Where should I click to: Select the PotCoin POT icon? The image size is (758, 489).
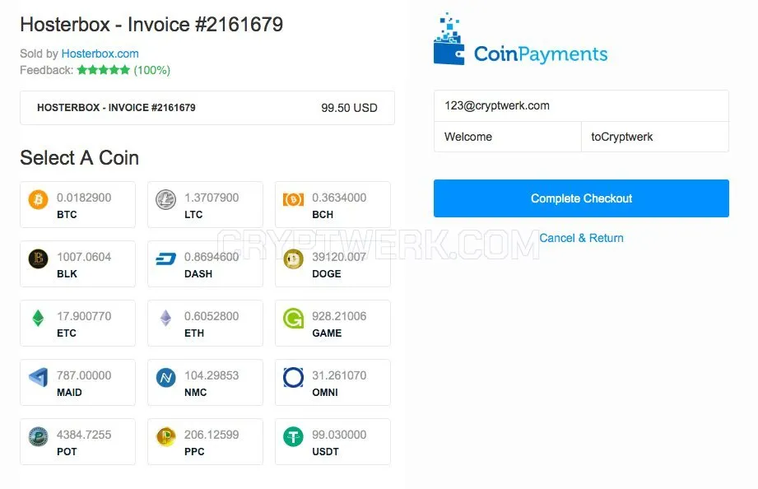[x=38, y=437]
